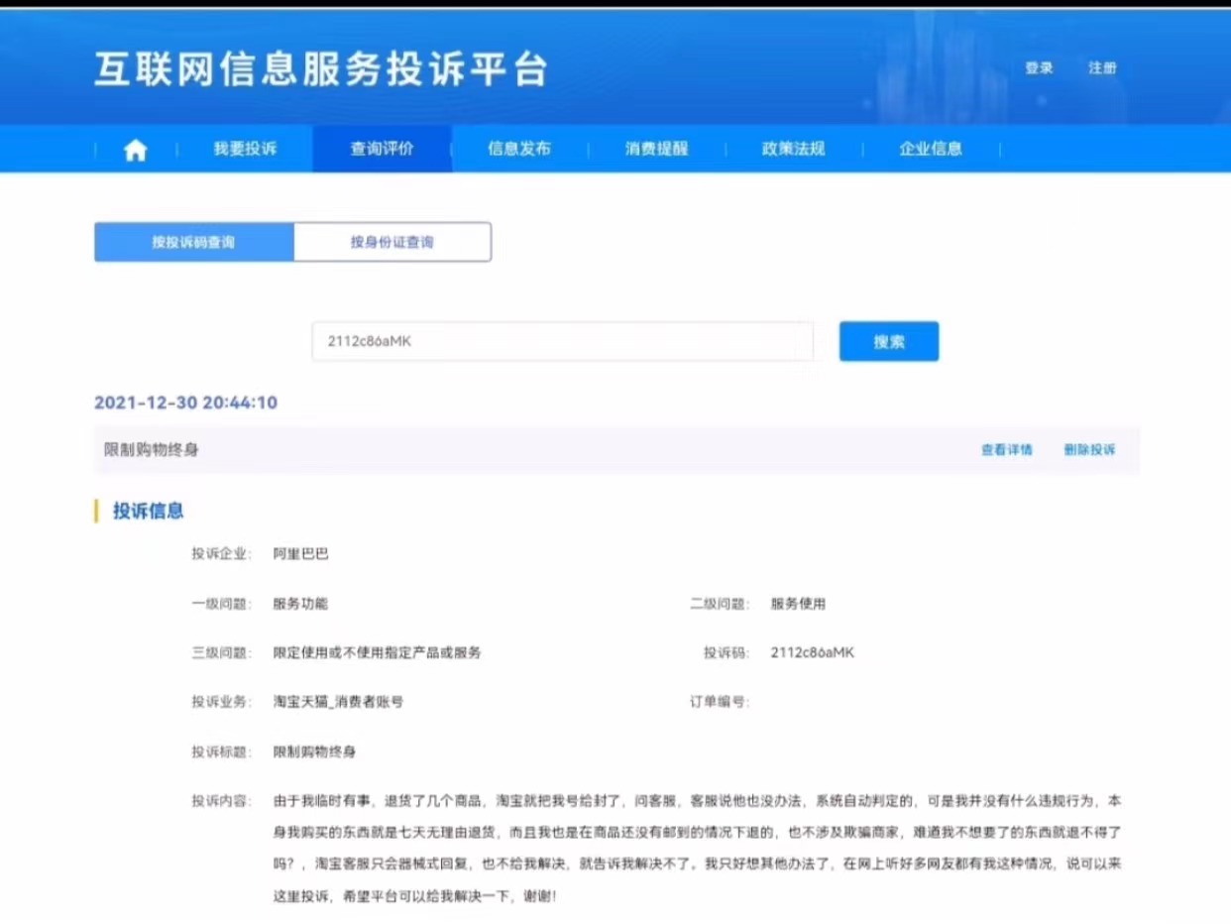Click the 投诉信息 section heading

coord(149,512)
